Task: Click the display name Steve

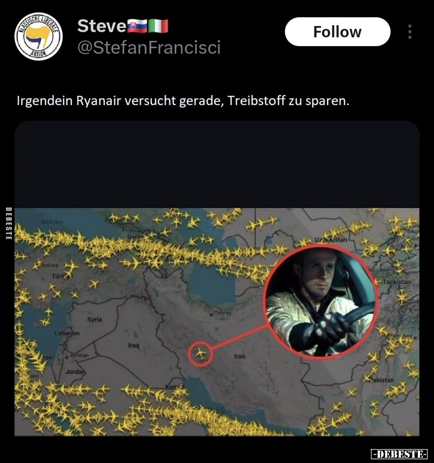Action: tap(102, 26)
